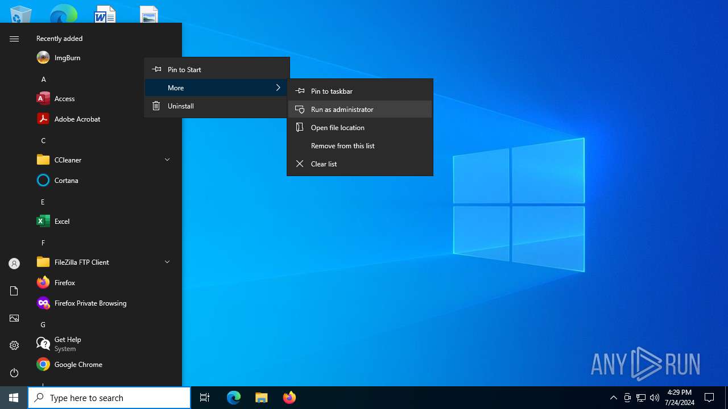Open File Explorer from the taskbar

point(262,398)
